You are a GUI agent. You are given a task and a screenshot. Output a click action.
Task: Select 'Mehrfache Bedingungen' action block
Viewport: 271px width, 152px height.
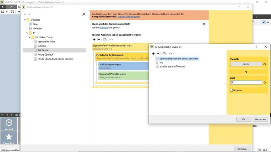[122, 57]
